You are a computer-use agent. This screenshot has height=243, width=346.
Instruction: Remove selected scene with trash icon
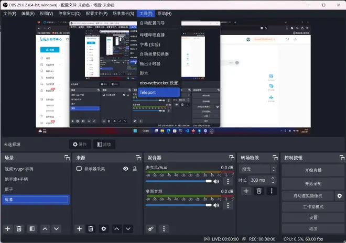19,229
